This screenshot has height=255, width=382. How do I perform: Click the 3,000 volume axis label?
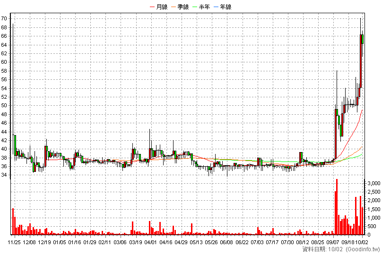pyautogui.click(x=374, y=183)
